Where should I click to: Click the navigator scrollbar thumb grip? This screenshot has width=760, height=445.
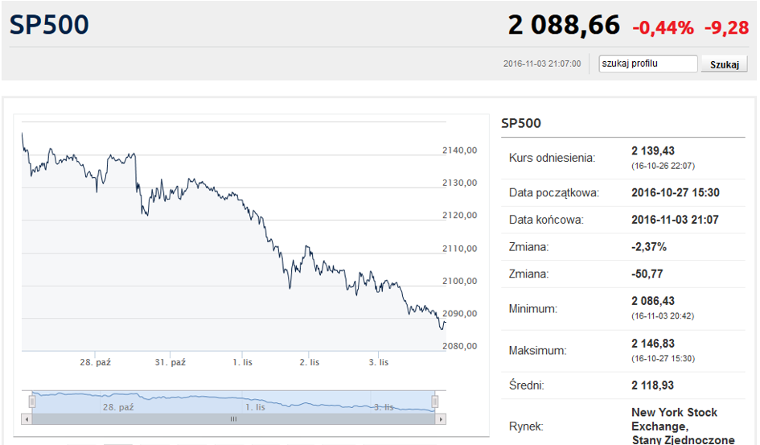[233, 419]
